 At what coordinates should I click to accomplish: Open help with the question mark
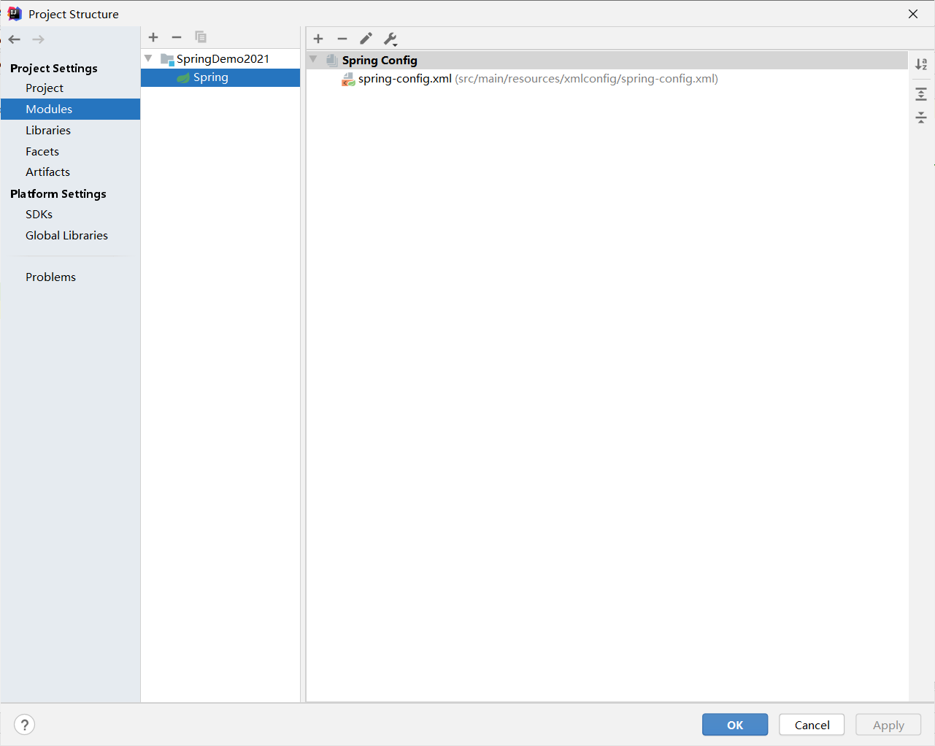[x=25, y=725]
